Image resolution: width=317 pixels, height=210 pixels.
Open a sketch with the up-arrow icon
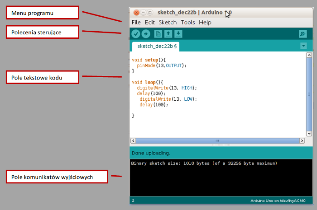click(x=168, y=34)
